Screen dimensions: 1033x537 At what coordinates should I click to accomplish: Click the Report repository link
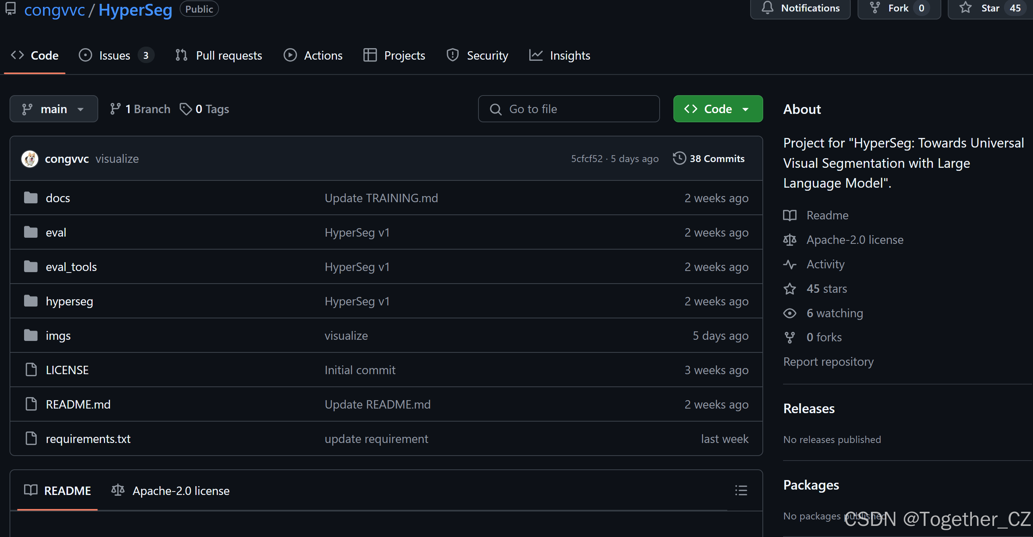[828, 362]
